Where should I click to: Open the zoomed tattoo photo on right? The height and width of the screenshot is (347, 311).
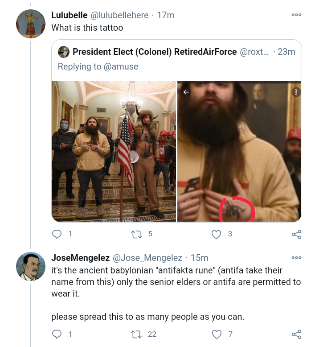click(x=239, y=151)
